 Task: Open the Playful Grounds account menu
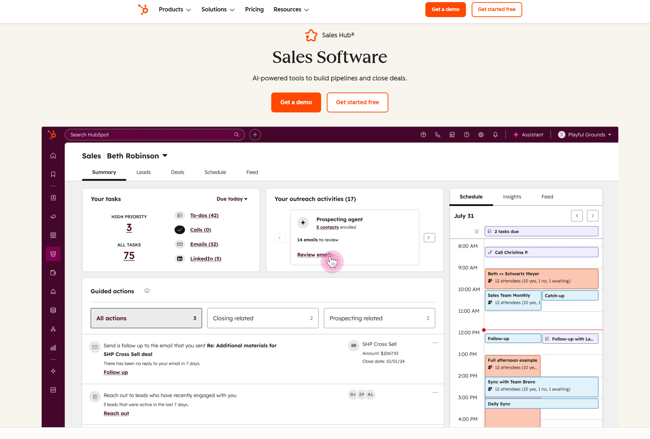click(585, 135)
